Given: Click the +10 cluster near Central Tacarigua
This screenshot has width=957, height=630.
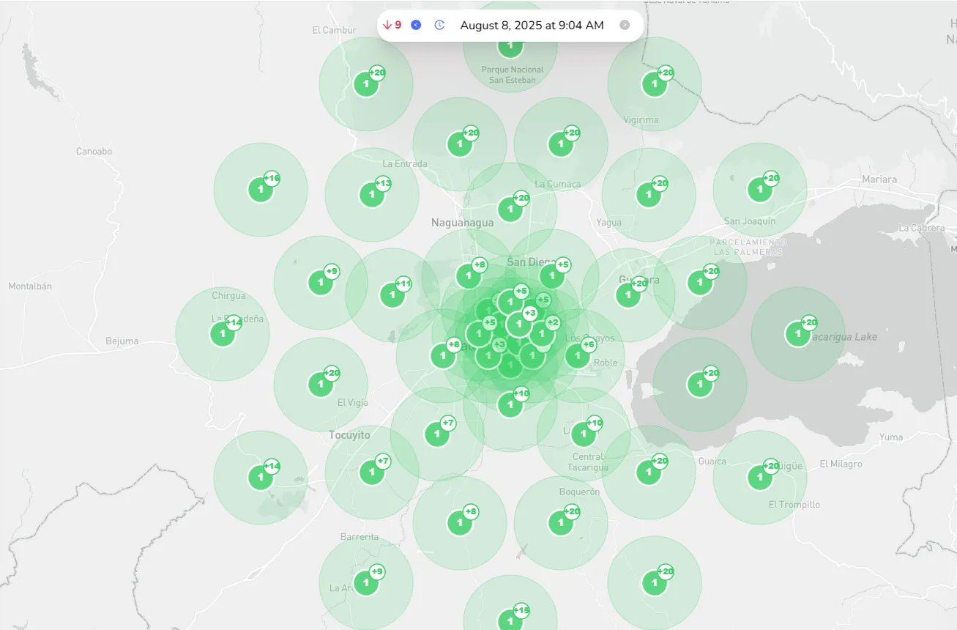Looking at the screenshot, I should pos(584,433).
